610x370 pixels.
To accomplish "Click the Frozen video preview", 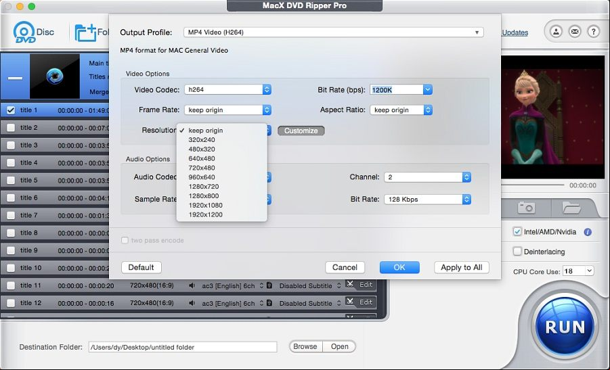I will pyautogui.click(x=553, y=116).
